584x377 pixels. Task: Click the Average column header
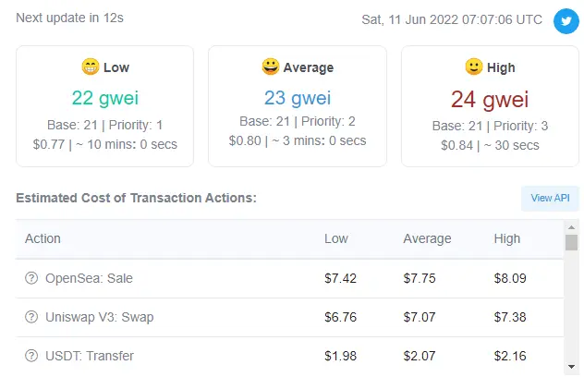point(427,238)
